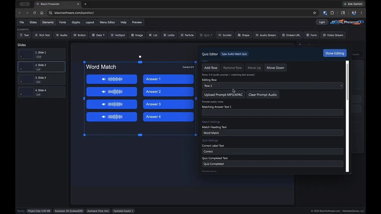Switch to Light theme

(x=322, y=22)
